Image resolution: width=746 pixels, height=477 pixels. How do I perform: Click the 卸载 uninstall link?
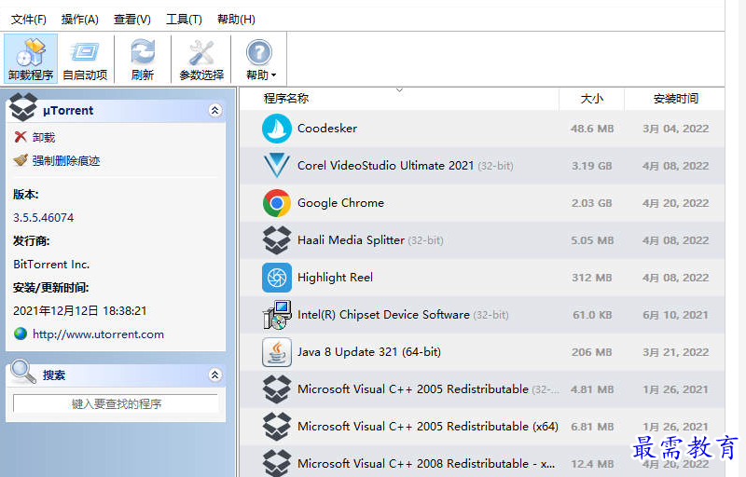pos(44,137)
